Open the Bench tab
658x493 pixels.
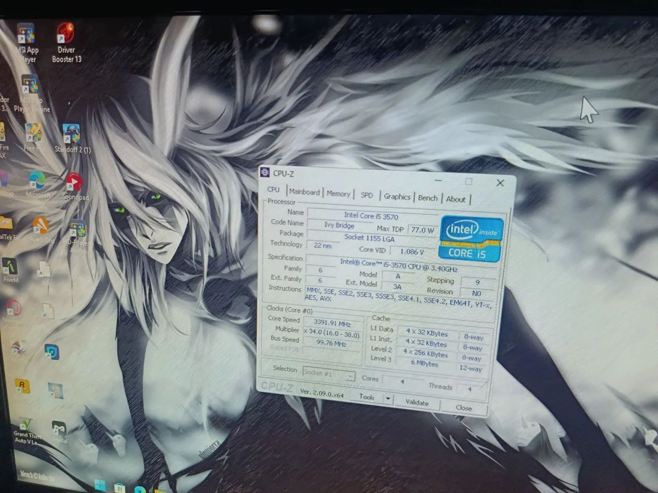(428, 198)
